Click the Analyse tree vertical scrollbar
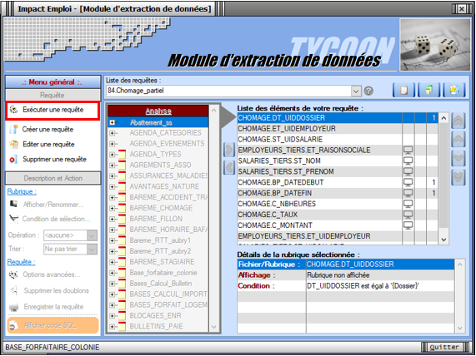The width and height of the screenshot is (476, 356). point(213,219)
